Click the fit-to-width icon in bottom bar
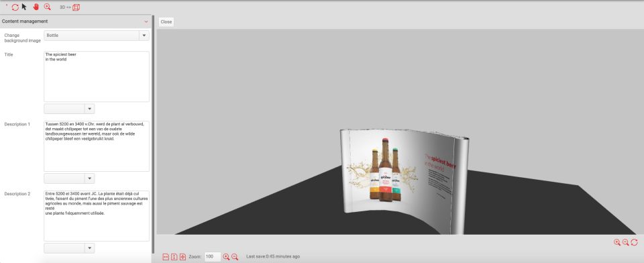This screenshot has width=644, height=263. (x=166, y=256)
